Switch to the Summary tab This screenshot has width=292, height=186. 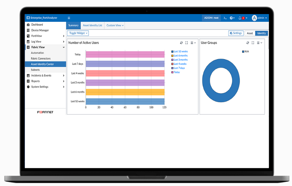point(73,26)
